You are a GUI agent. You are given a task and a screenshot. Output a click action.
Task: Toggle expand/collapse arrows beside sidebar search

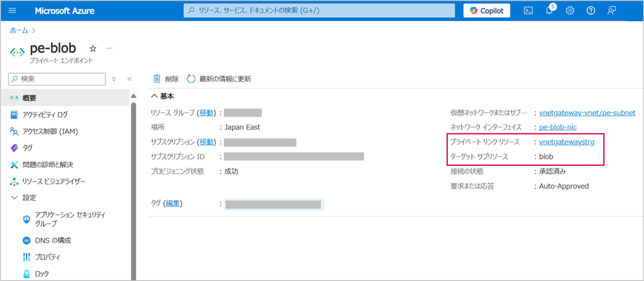click(113, 79)
